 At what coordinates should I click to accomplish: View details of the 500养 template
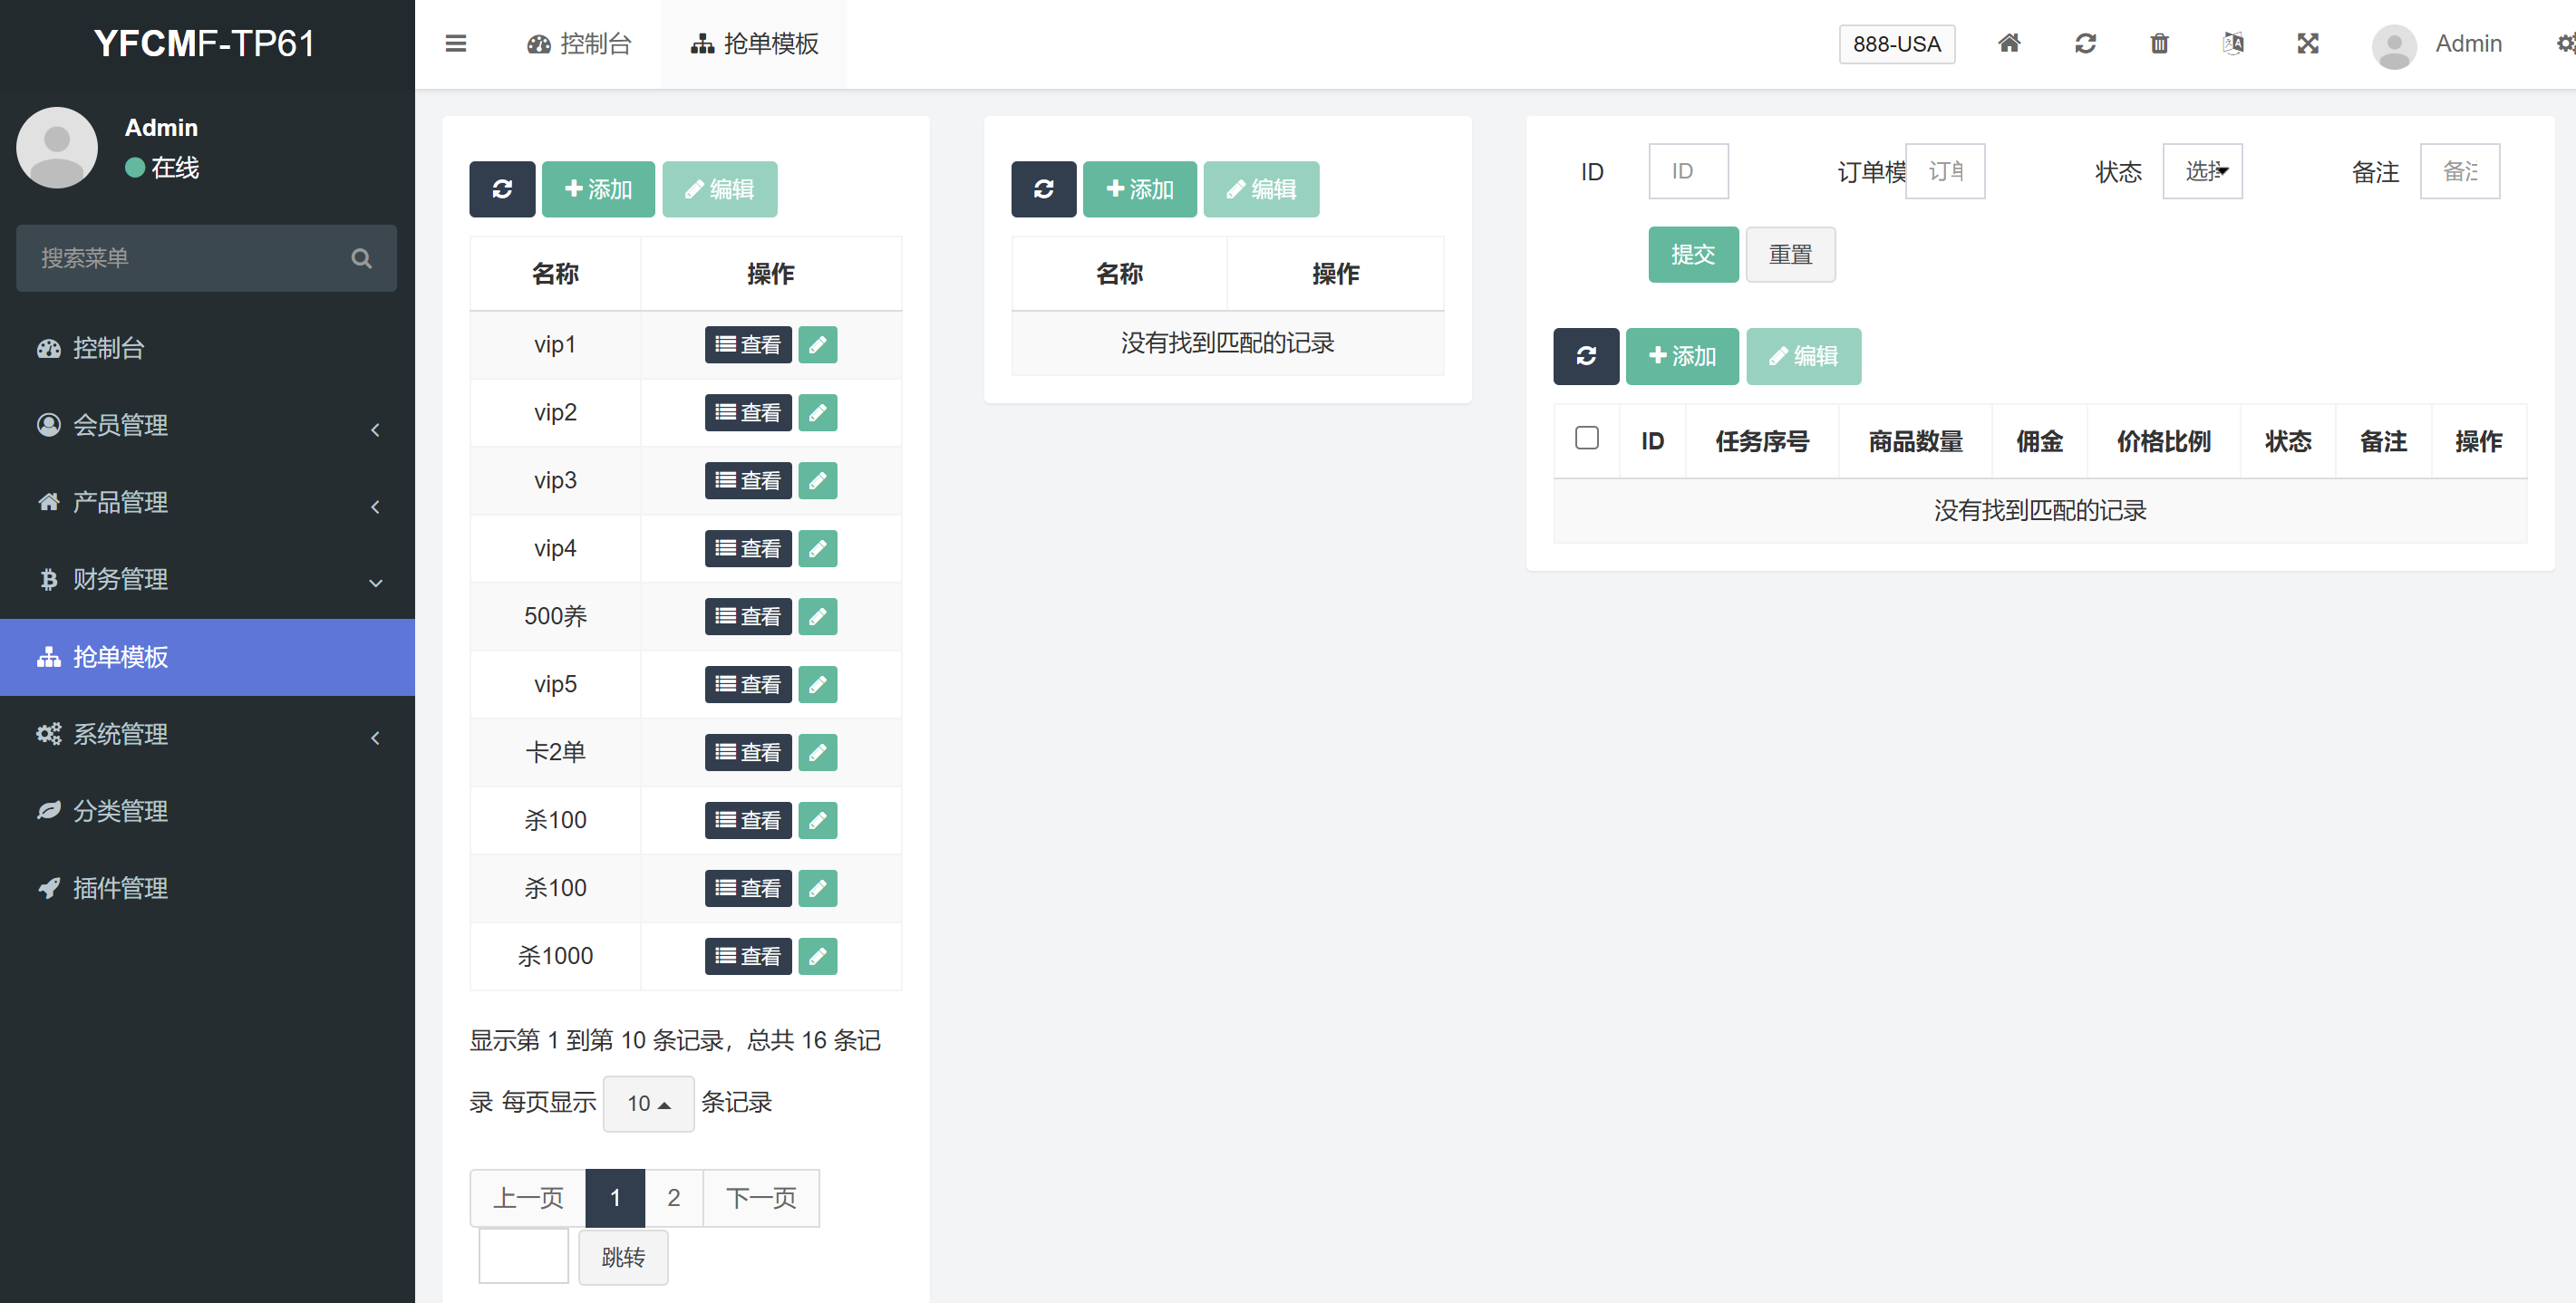(x=747, y=617)
